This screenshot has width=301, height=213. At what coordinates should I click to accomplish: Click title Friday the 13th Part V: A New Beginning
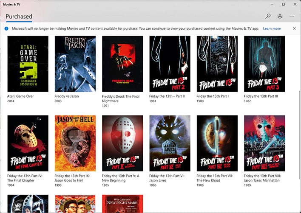click(121, 178)
